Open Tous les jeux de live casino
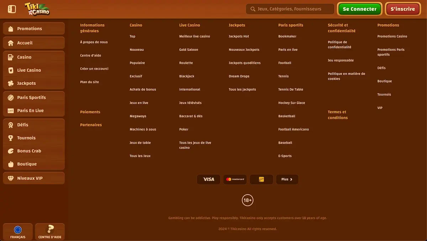 tap(195, 145)
